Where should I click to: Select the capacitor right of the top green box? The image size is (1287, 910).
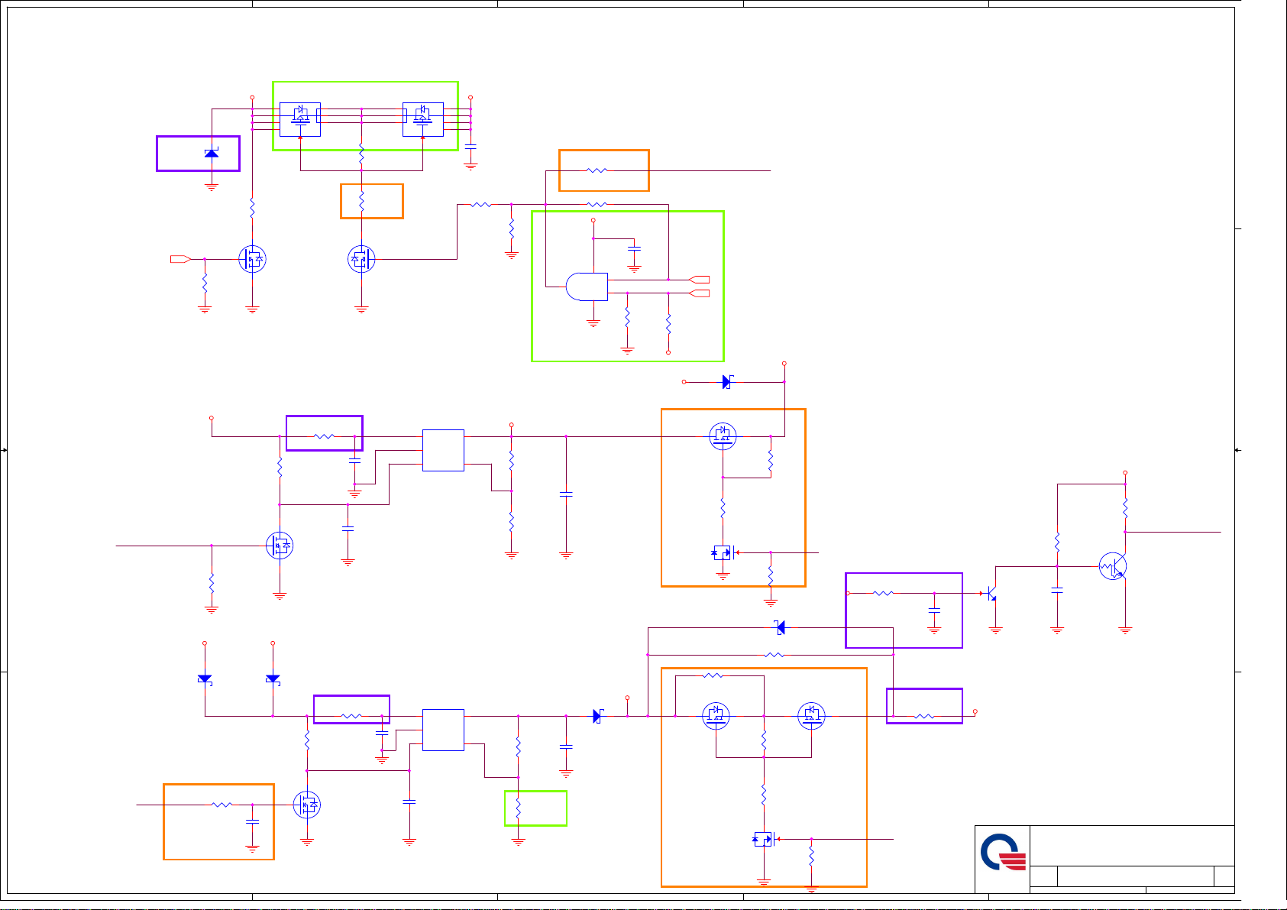click(470, 147)
